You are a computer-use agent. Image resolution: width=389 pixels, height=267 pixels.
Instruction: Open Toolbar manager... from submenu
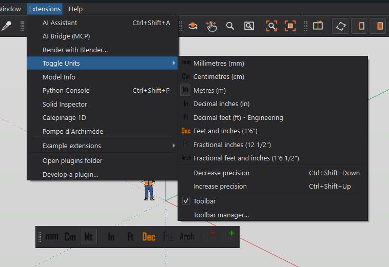[x=273, y=215]
